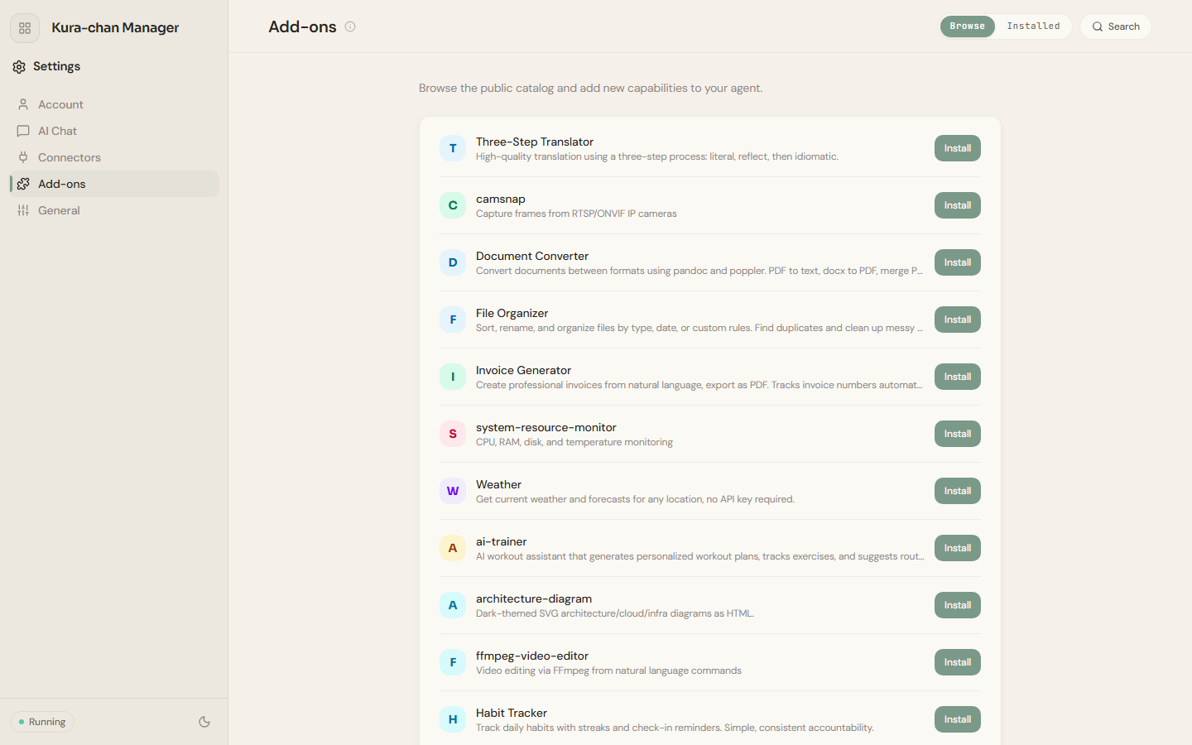This screenshot has height=745, width=1192.
Task: Install Three-Step Translator
Action: click(957, 148)
